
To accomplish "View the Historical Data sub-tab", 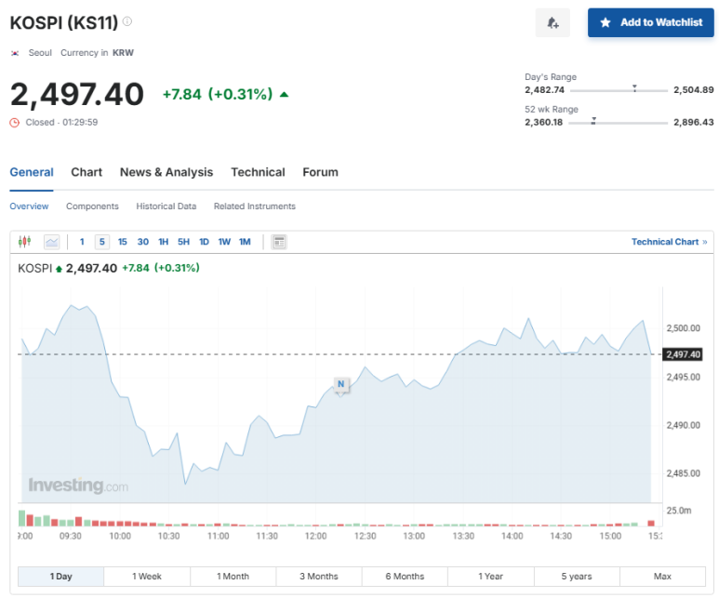I will [x=166, y=206].
